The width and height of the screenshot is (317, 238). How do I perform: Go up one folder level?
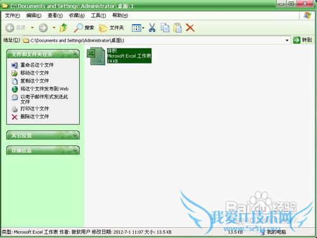tap(63, 28)
